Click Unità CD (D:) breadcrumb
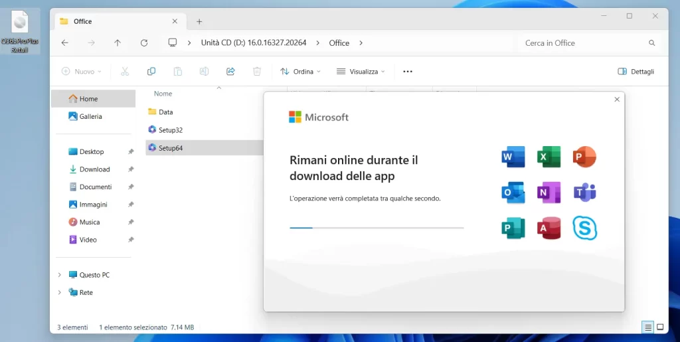This screenshot has height=342, width=680. [x=254, y=43]
